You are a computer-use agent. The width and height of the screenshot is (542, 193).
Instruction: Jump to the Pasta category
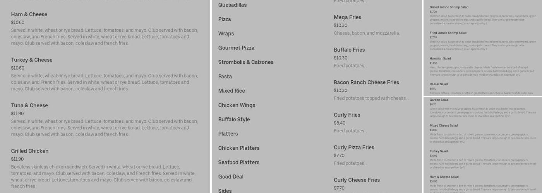(225, 76)
